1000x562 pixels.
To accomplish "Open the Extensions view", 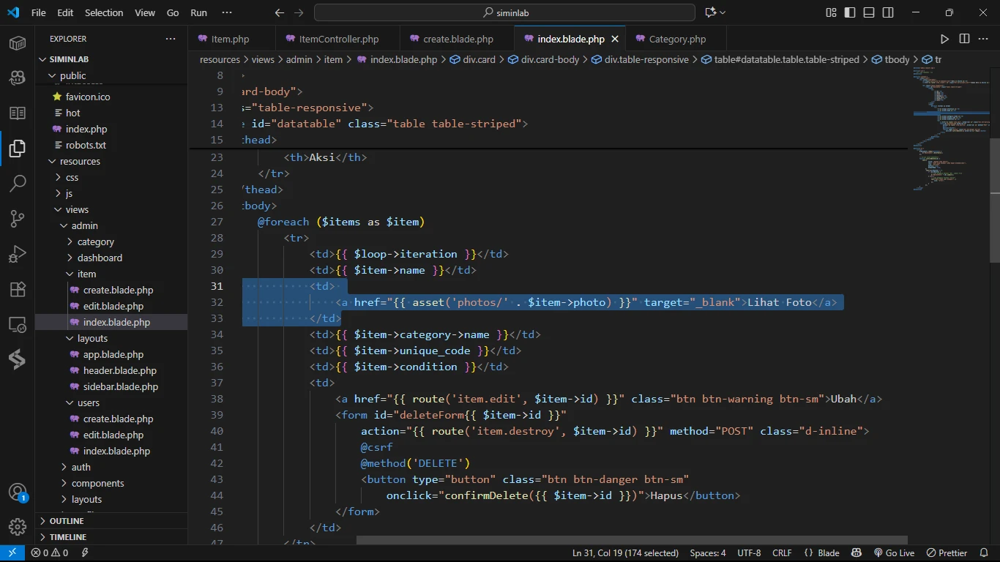I will 18,289.
